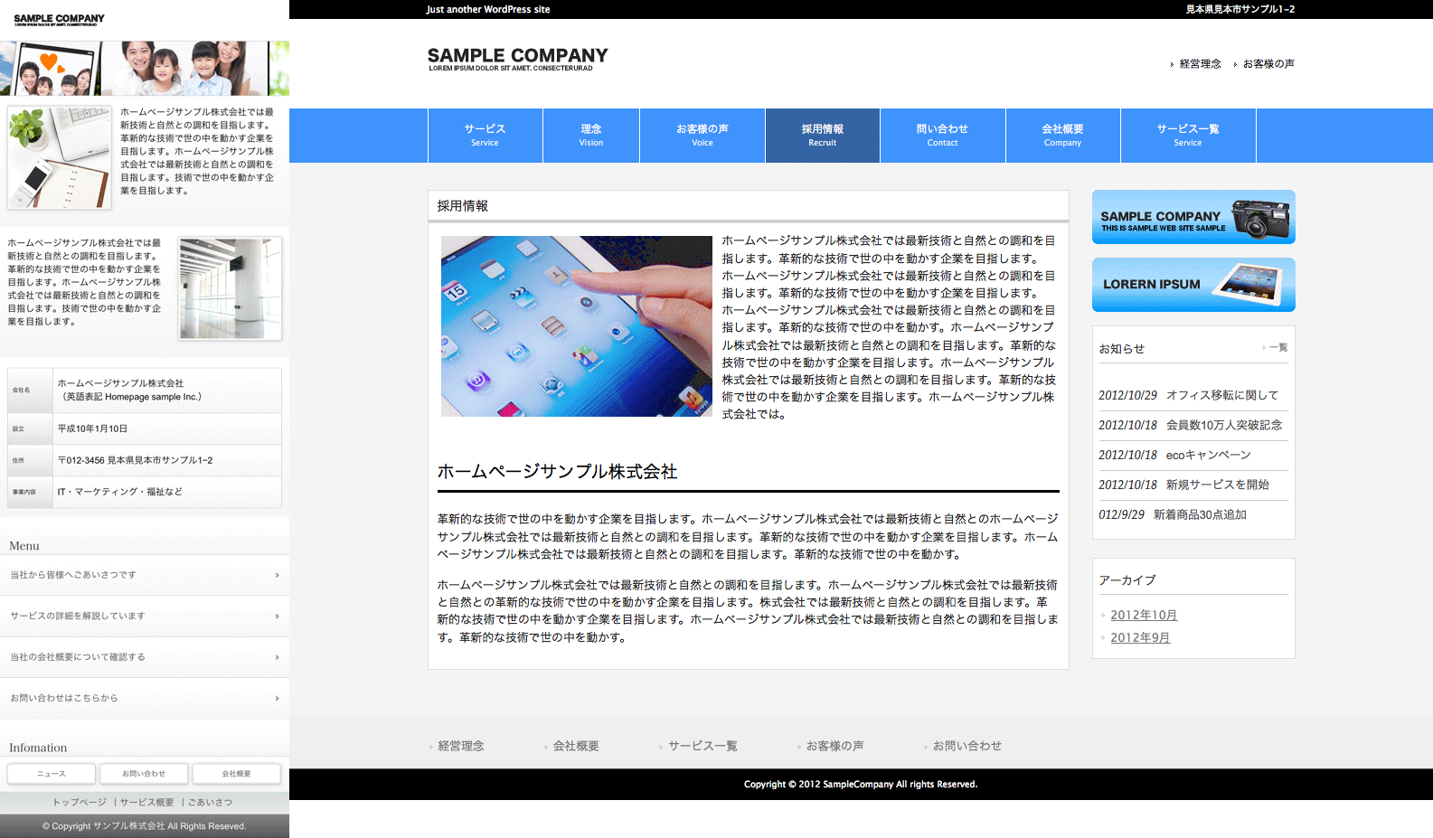Click the small sidebar logo at top left
This screenshot has width=1433, height=838.
click(59, 20)
